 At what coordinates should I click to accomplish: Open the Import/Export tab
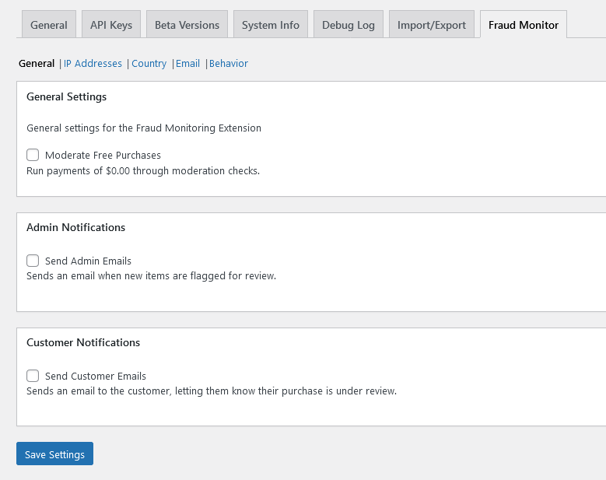tap(431, 25)
